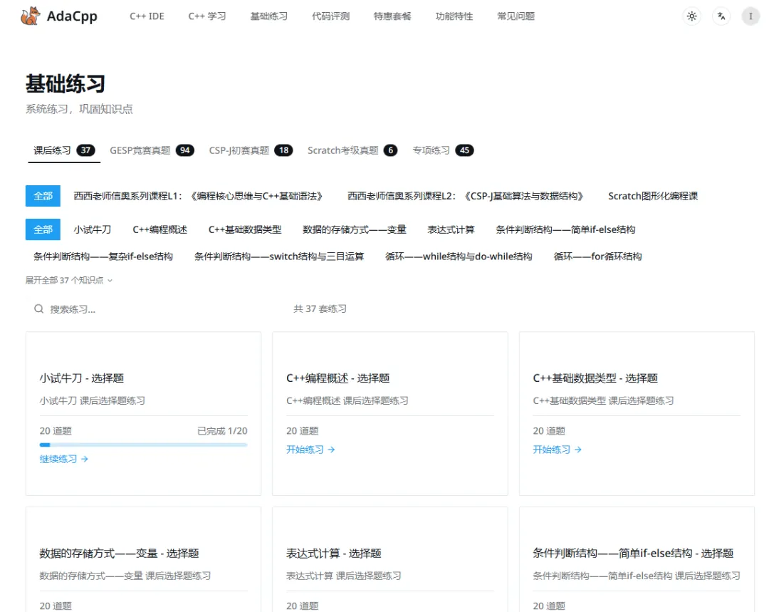Click the AdaCpp fox logo
Viewport: 769px width, 612px height.
pyautogui.click(x=30, y=16)
